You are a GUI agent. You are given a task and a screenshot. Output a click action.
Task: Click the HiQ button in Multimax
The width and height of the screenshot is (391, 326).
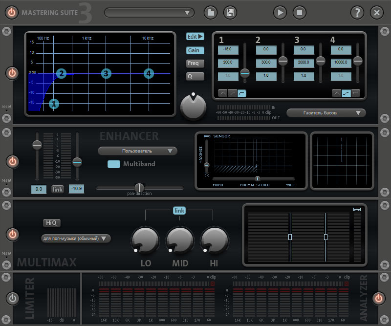[x=51, y=223]
